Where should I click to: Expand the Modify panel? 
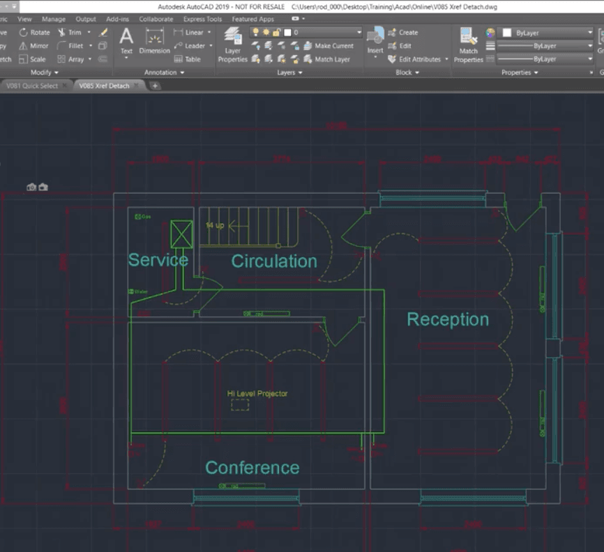(45, 72)
